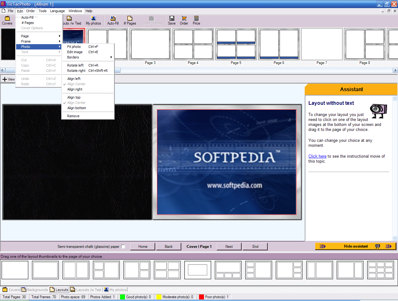Click the Home navigation button
Image resolution: width=398 pixels, height=301 pixels.
(143, 247)
